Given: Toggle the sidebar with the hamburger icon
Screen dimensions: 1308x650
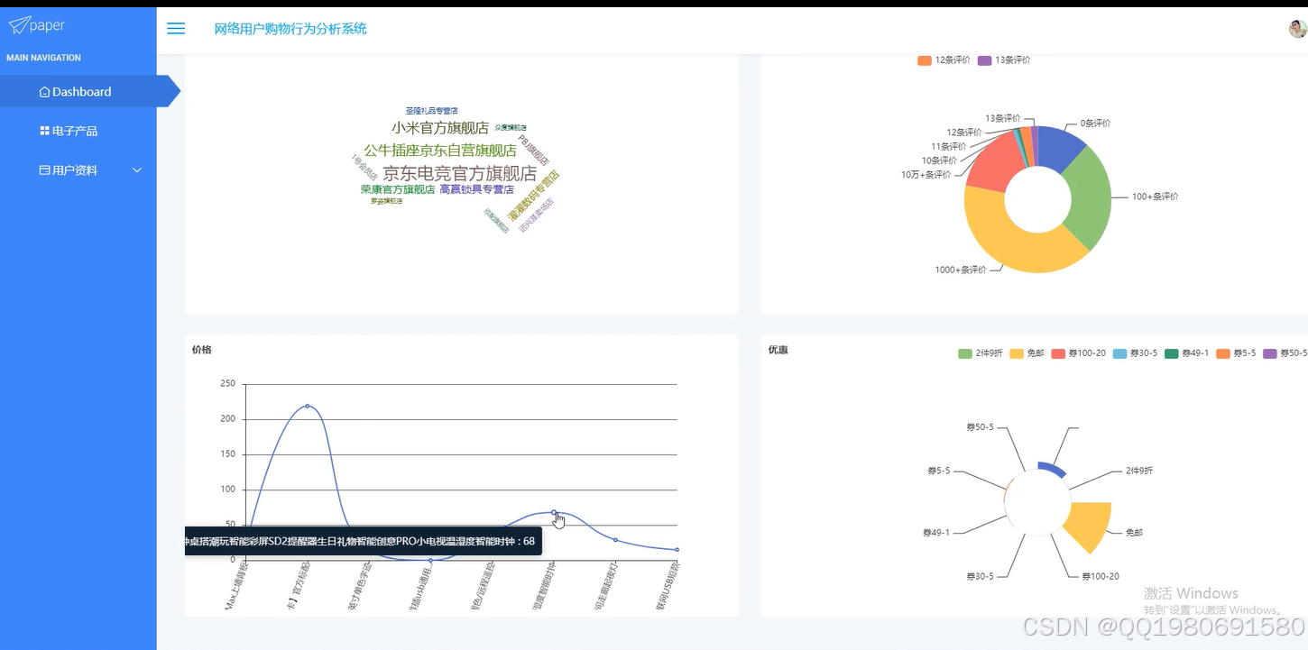Looking at the screenshot, I should (x=176, y=29).
